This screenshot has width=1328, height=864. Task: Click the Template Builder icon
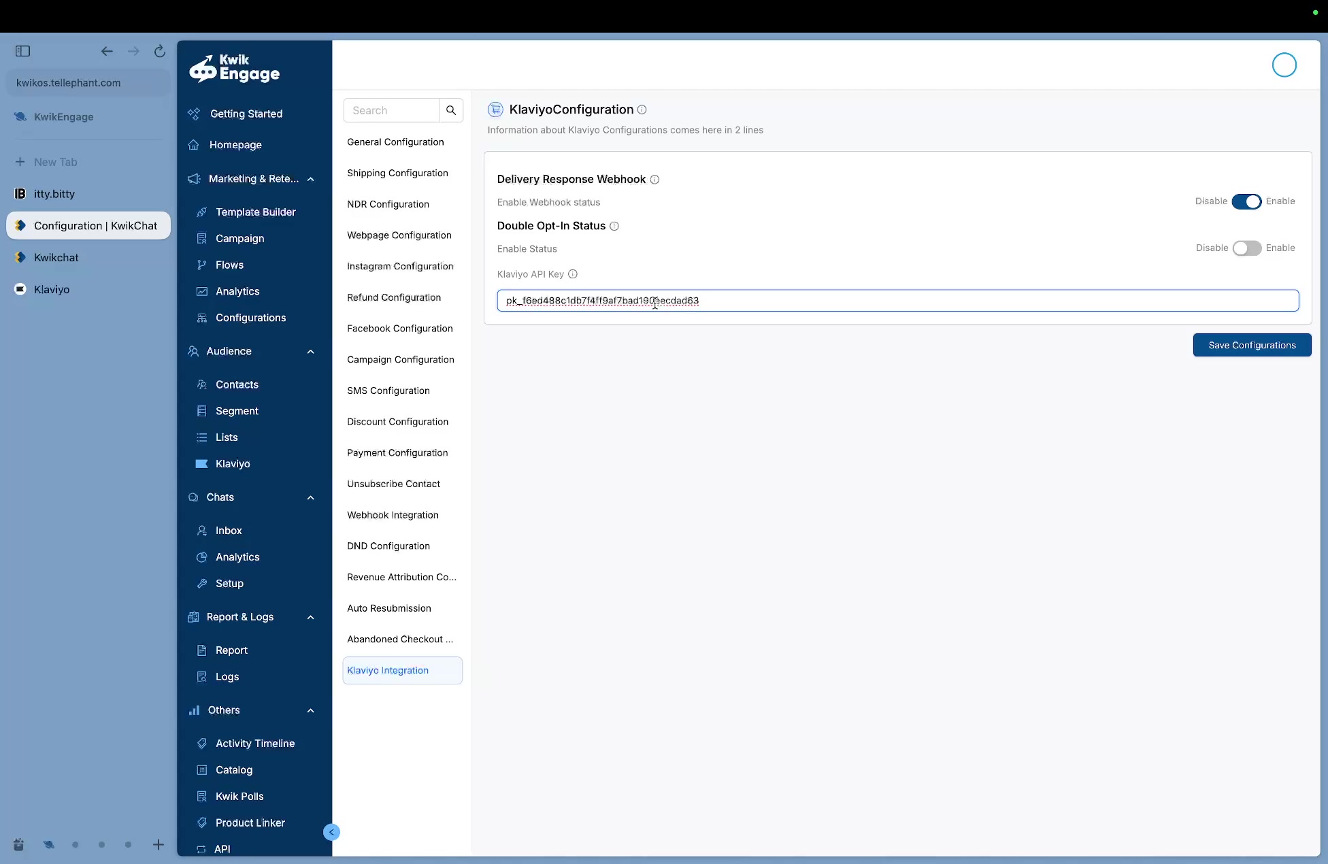click(201, 212)
